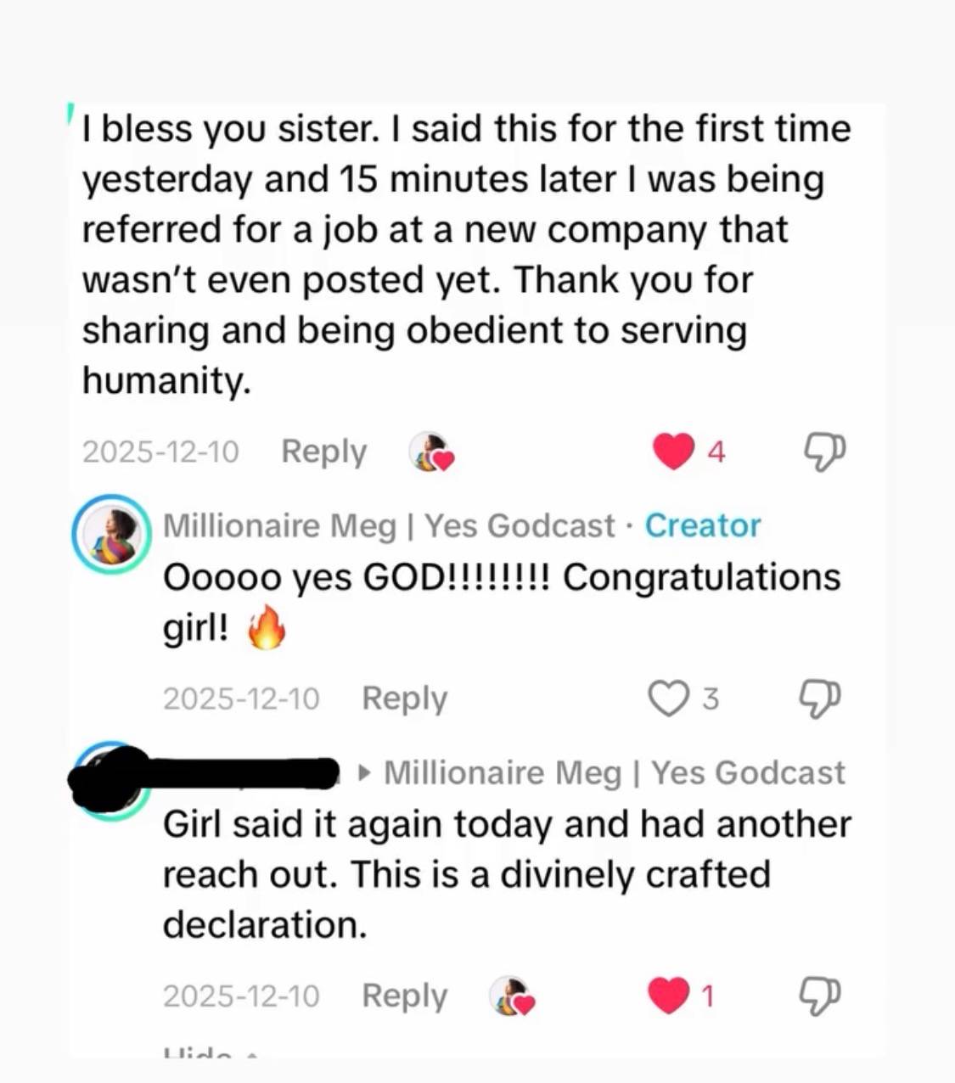955x1083 pixels.
Task: Like Millionaire Meg's reply with the outlined heart
Action: pyautogui.click(x=668, y=698)
